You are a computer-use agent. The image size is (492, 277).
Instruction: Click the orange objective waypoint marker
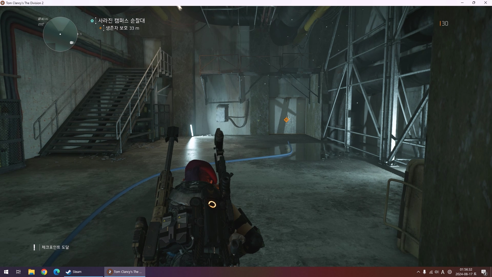click(x=286, y=120)
